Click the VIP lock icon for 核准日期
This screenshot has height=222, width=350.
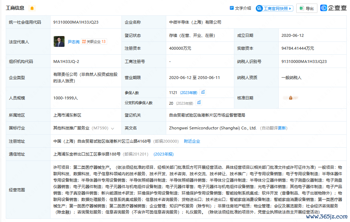tap(291, 98)
